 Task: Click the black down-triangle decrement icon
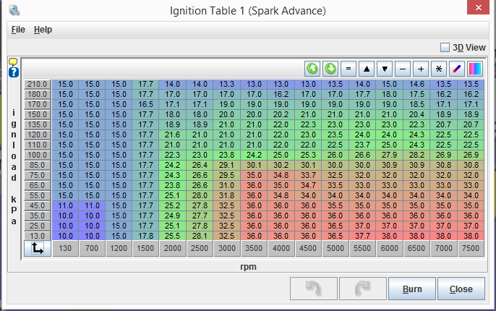pos(385,69)
